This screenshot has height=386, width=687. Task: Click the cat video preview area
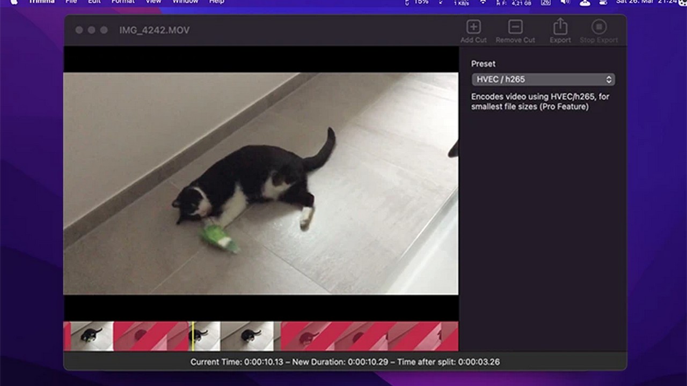click(261, 183)
